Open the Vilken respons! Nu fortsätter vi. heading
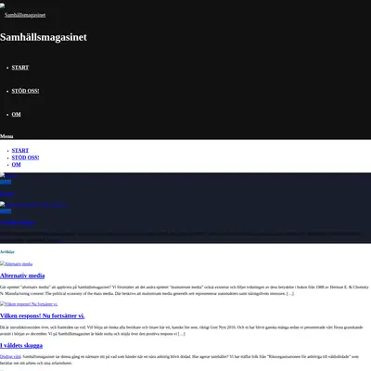The image size is (371, 371). tap(42, 316)
